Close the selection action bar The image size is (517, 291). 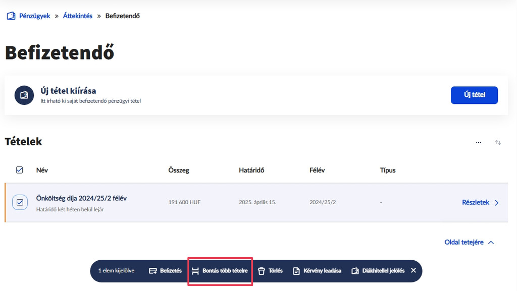pyautogui.click(x=413, y=270)
